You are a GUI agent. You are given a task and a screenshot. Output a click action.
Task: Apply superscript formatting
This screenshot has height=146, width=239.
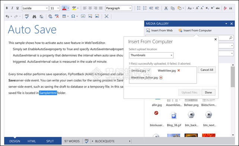point(212,8)
